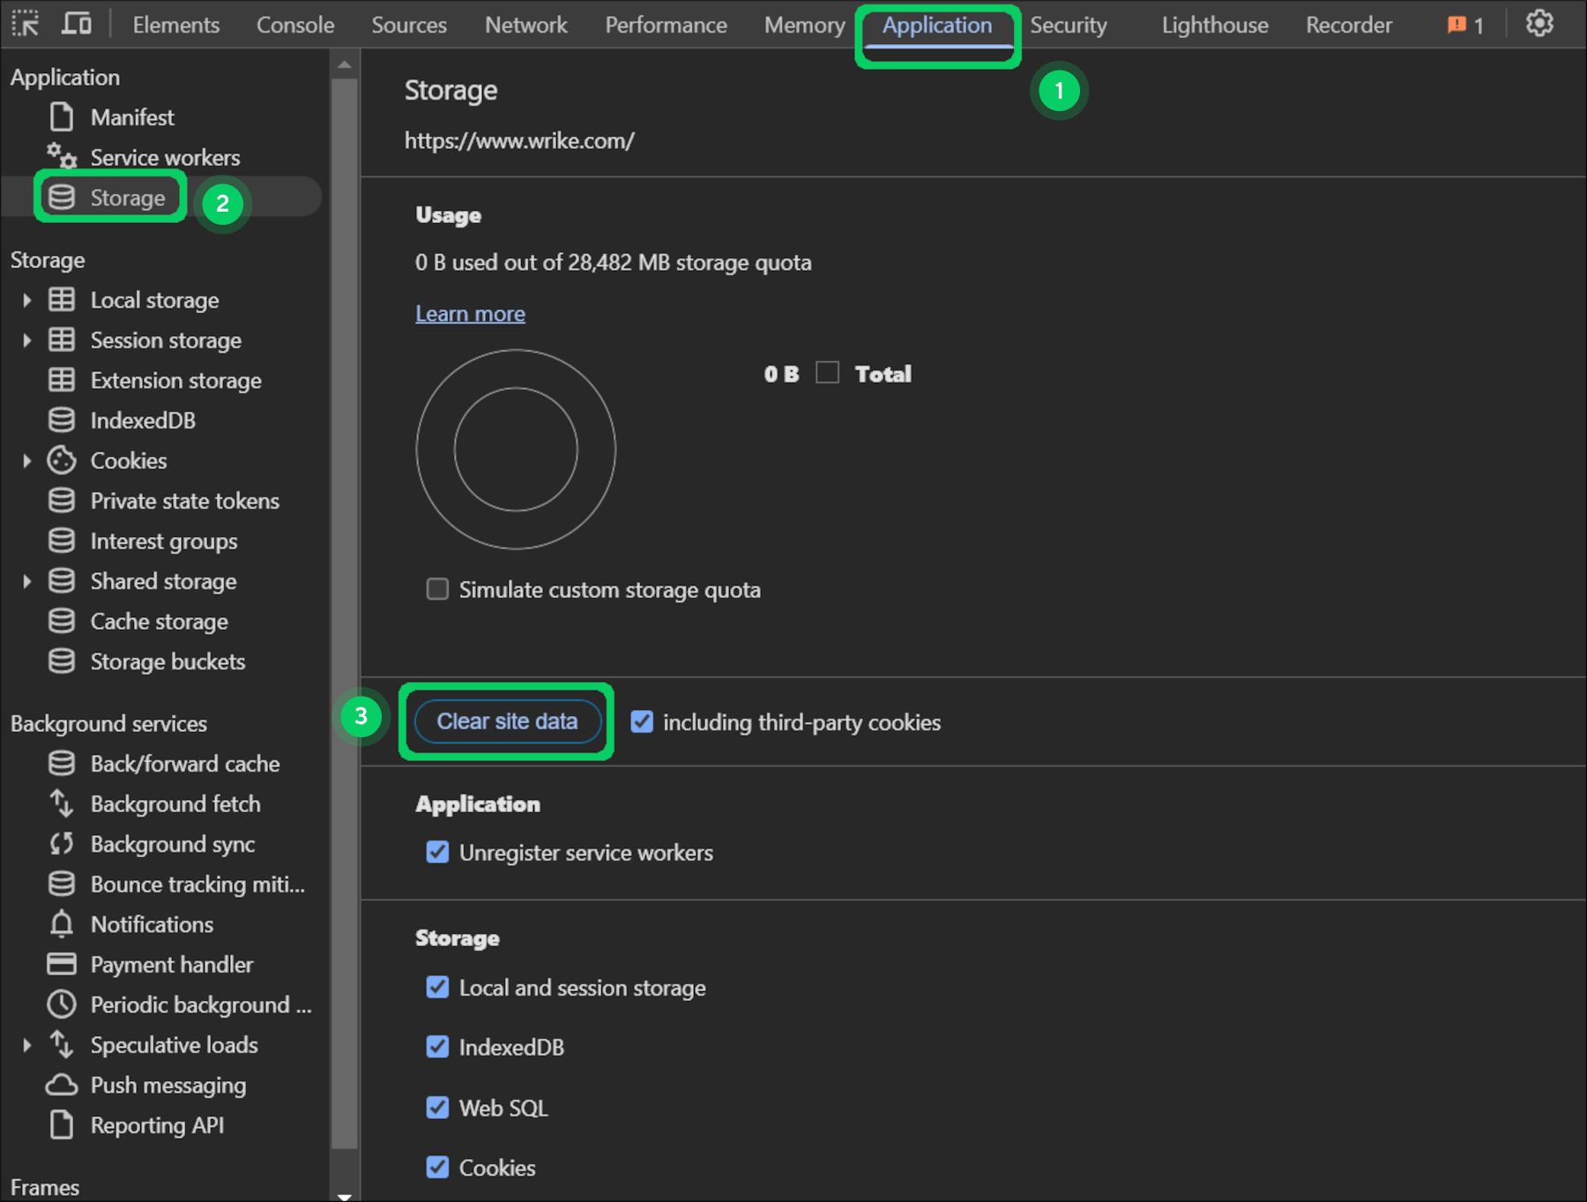Uncheck Unregister service workers option
The height and width of the screenshot is (1202, 1587).
tap(437, 852)
